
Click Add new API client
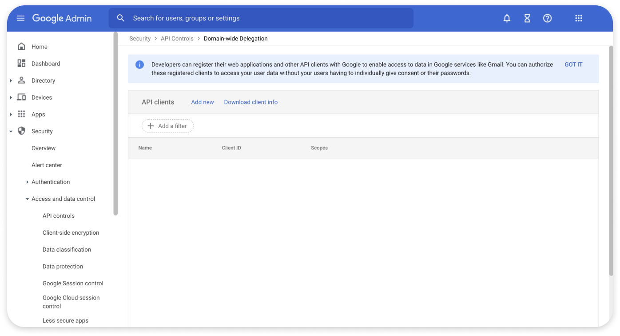(x=203, y=102)
